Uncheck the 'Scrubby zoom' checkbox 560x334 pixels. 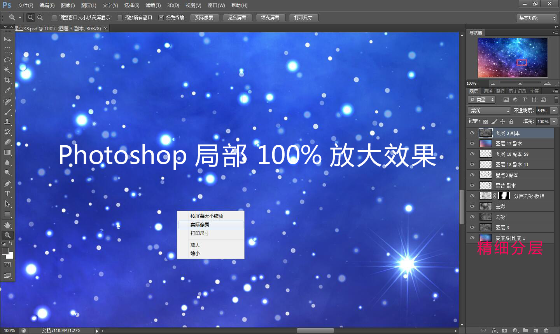[x=161, y=17]
